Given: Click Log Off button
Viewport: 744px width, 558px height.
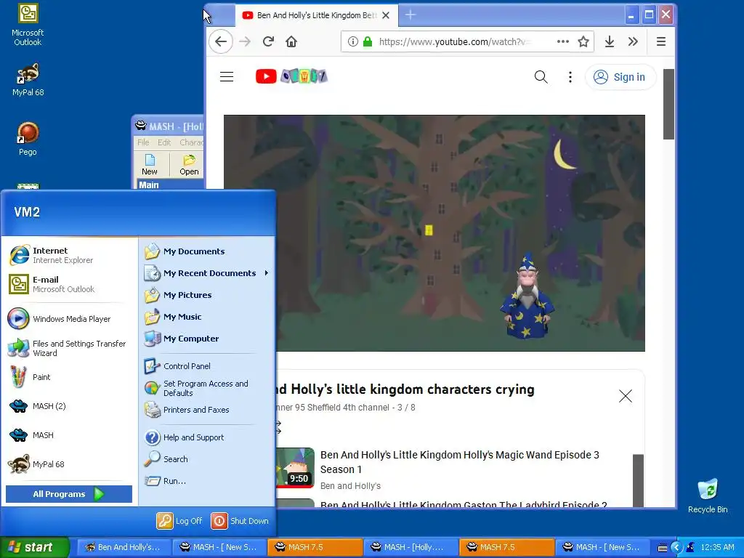Looking at the screenshot, I should point(180,521).
